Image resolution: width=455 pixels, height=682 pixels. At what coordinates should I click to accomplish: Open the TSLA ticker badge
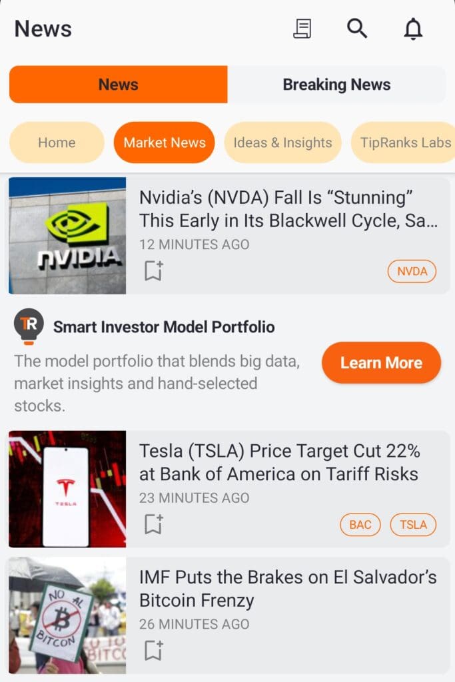click(413, 524)
